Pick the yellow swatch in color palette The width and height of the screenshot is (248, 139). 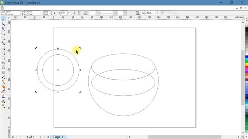(x=246, y=64)
